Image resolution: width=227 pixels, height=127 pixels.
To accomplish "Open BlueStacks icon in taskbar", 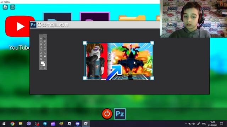I will pos(61,124).
